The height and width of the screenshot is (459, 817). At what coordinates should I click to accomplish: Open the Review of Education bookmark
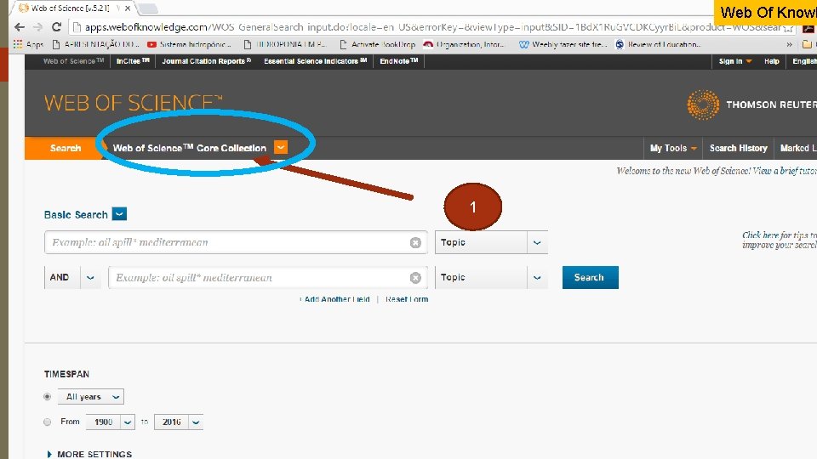click(x=658, y=45)
